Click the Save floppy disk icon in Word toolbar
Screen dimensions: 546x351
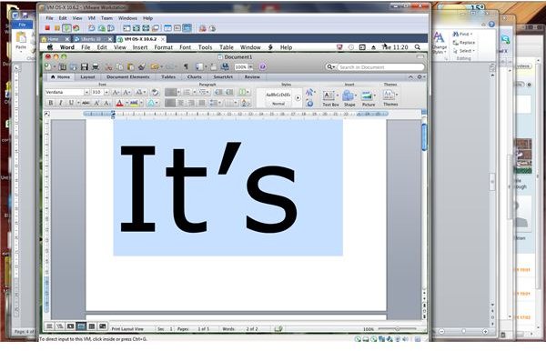pyautogui.click(x=85, y=66)
